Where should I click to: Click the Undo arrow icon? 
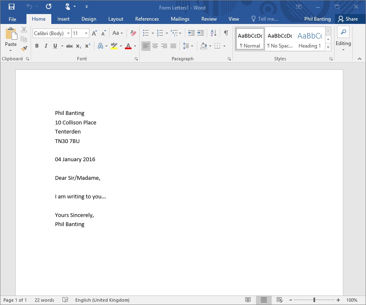coord(29,7)
